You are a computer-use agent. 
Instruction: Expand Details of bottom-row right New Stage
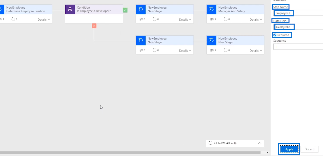point(256,50)
